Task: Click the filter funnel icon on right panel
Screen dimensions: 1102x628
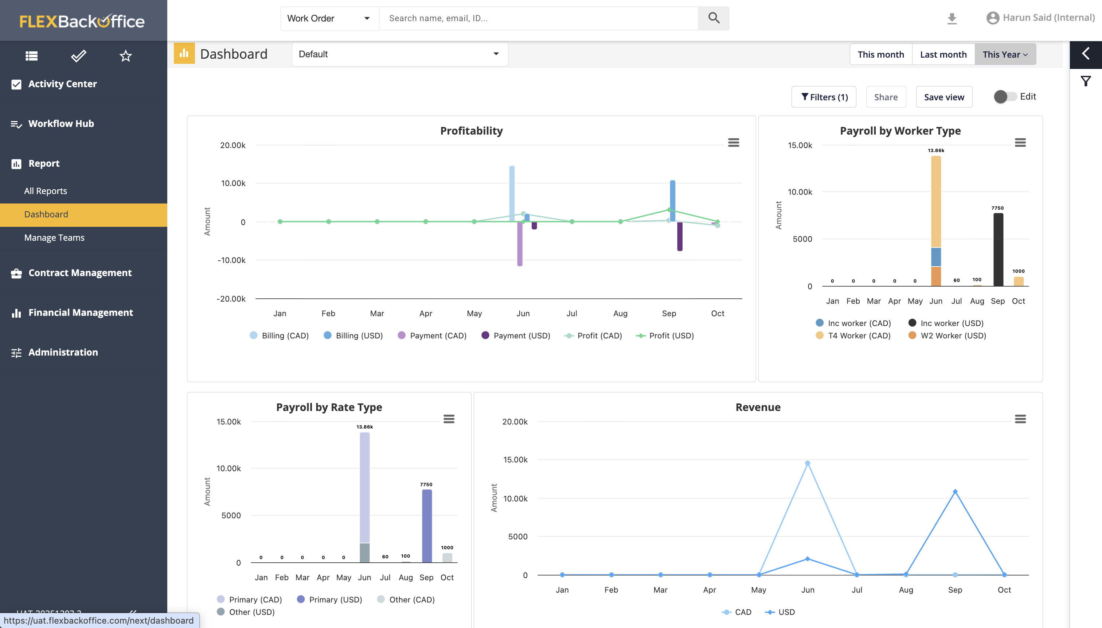Action: 1086,81
